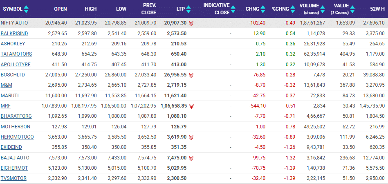Select EICHERMOT LTP value 5,029.95

pyautogui.click(x=177, y=168)
